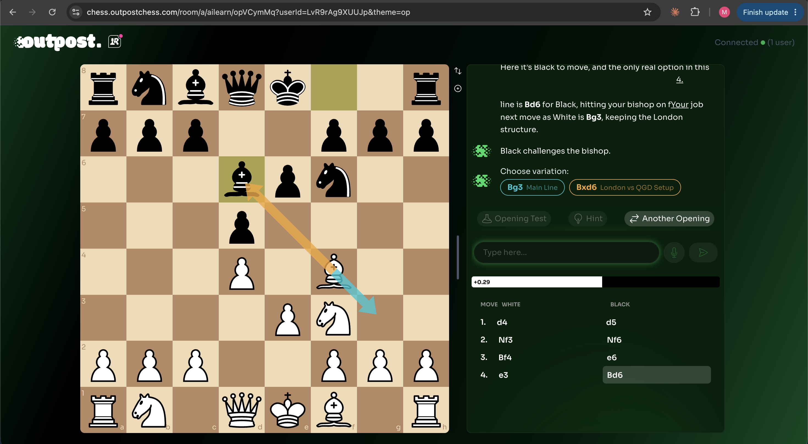Flip the board orientation icon

(458, 71)
